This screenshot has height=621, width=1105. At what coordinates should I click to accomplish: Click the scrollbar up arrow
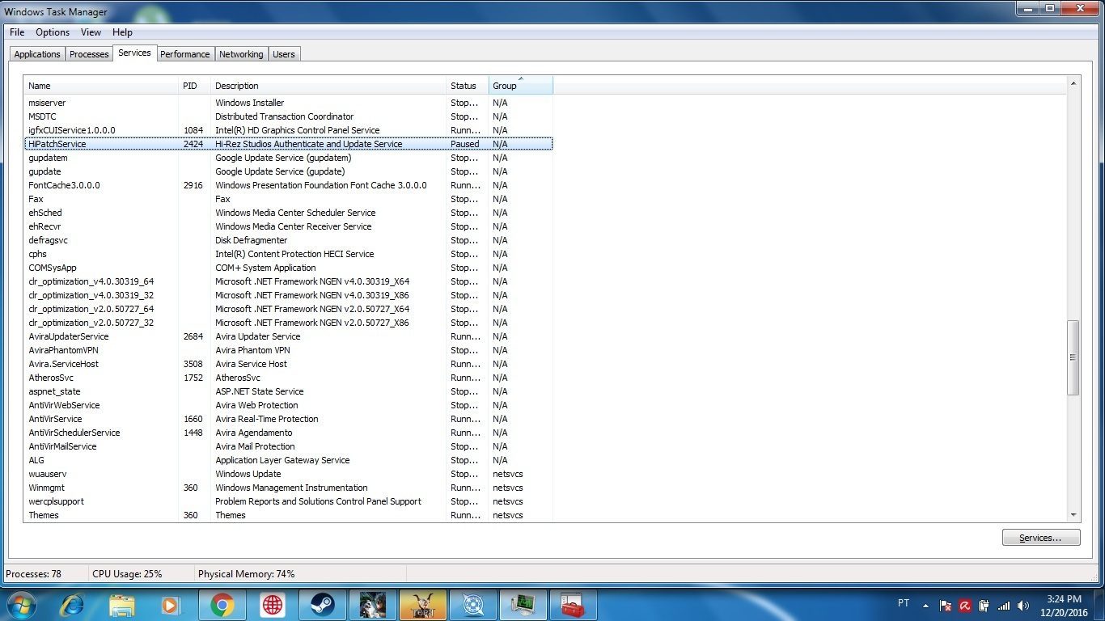point(1073,83)
